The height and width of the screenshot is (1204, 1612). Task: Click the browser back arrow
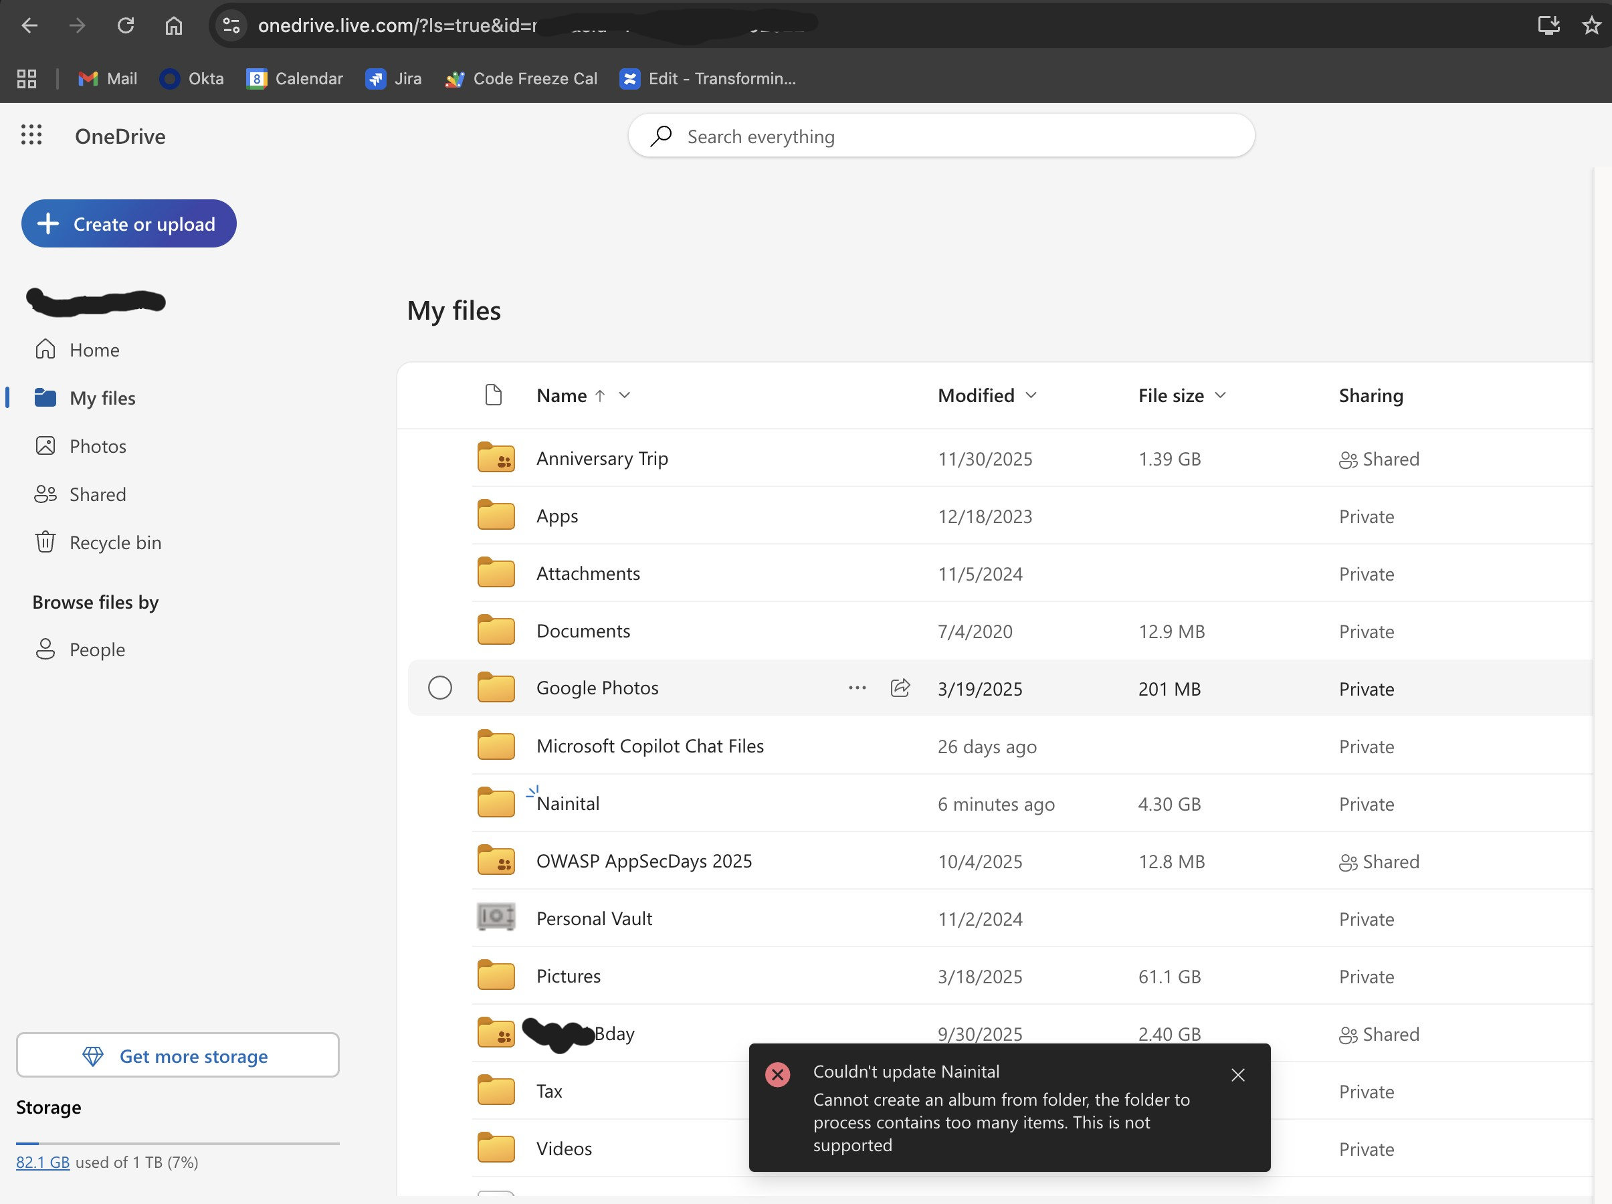[x=30, y=25]
